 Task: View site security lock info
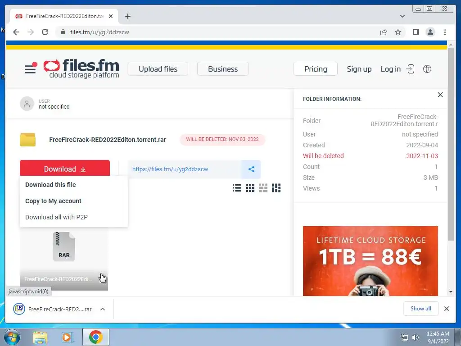pos(63,32)
